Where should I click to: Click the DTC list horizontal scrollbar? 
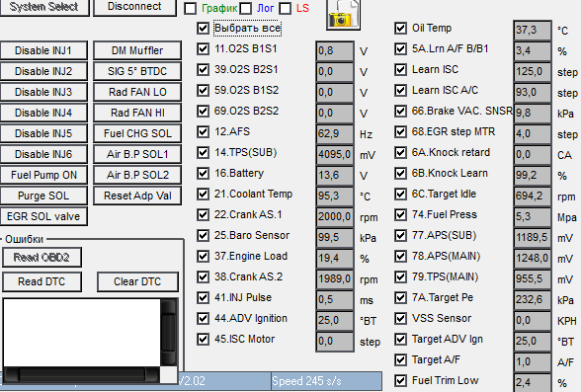coord(81,374)
